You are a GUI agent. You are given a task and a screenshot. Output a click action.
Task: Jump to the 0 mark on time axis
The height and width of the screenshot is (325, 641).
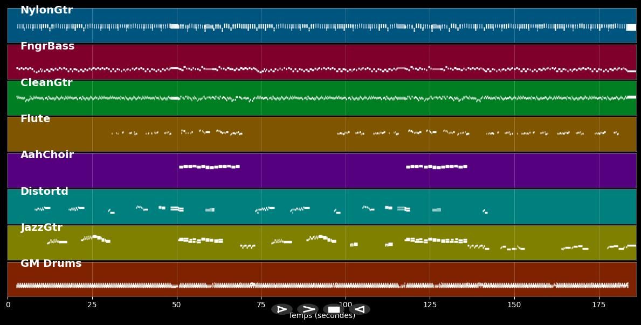coord(8,305)
